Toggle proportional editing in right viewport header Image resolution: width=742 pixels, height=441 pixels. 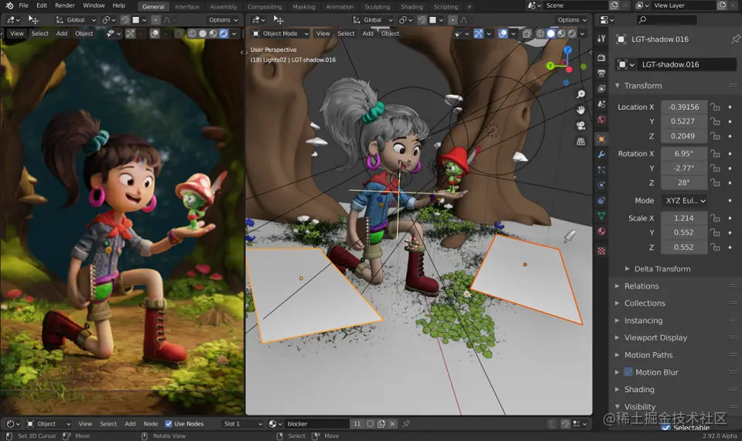coord(453,20)
